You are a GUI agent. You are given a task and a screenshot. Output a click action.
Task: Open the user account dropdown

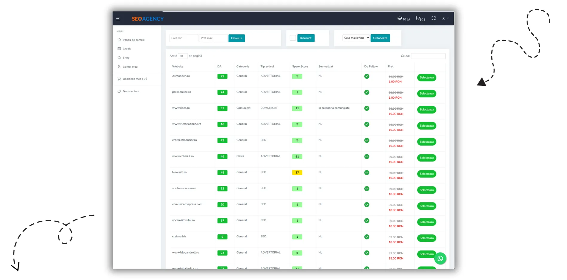445,18
